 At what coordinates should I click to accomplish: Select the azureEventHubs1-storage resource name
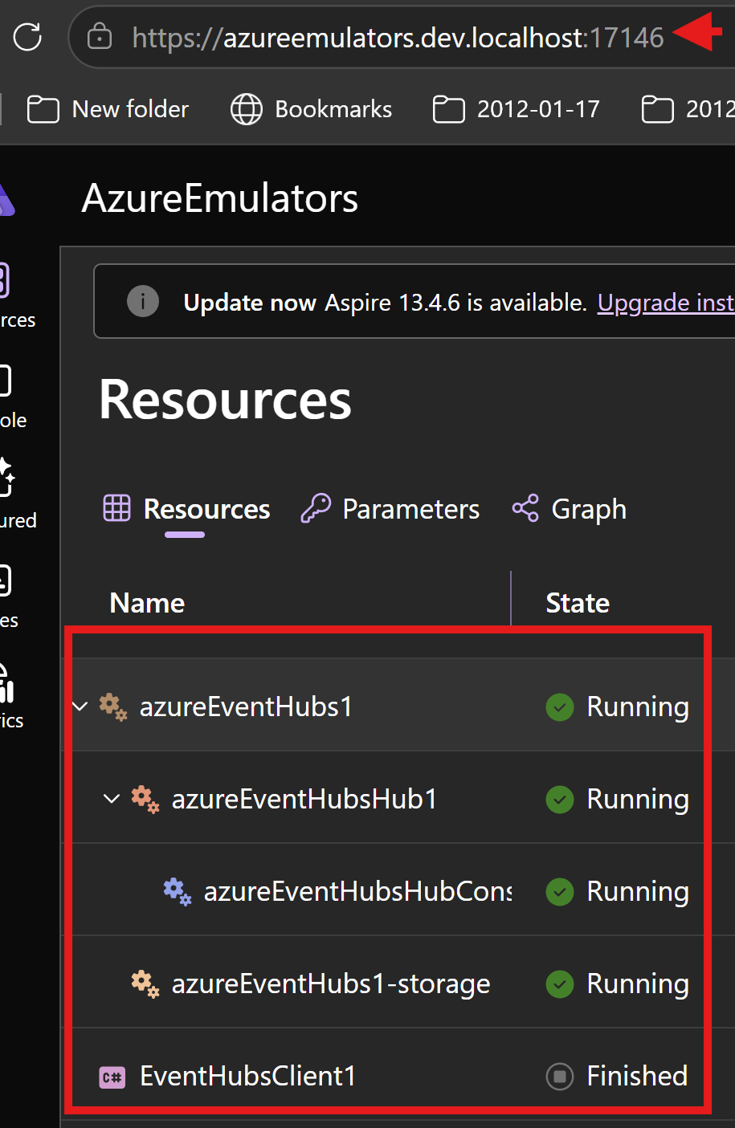(331, 983)
